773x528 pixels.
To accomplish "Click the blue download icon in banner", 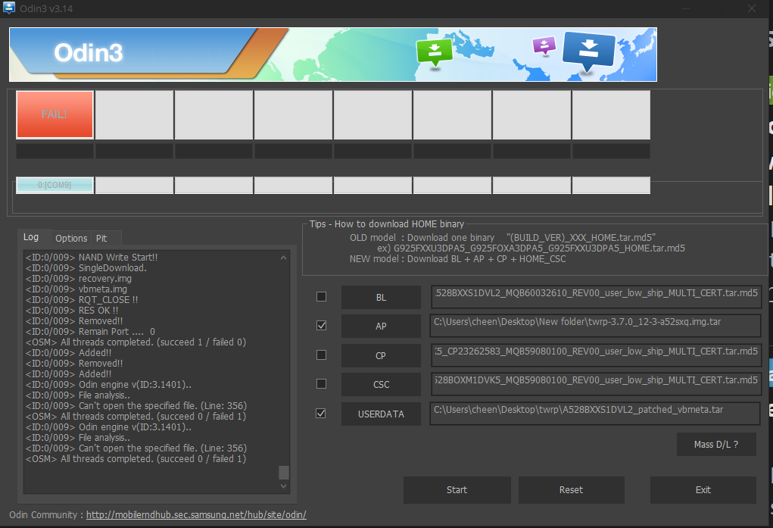I will point(588,52).
